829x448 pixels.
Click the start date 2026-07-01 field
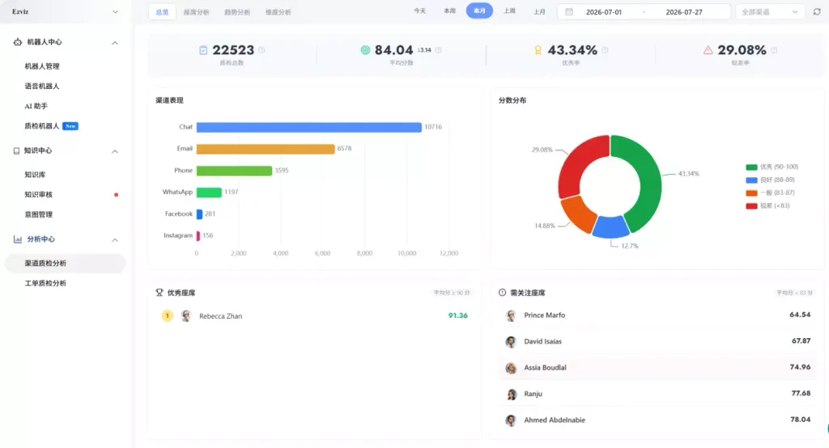point(604,11)
